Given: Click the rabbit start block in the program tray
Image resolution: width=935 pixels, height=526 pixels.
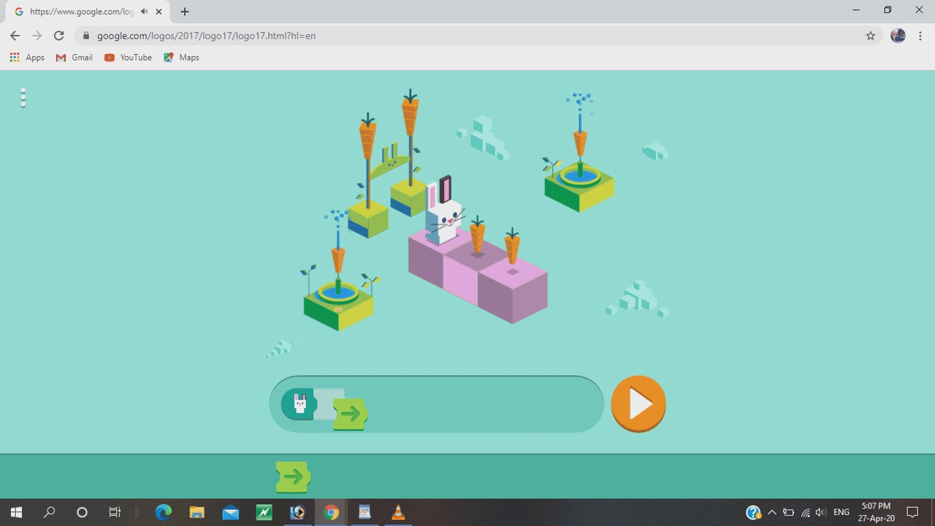Looking at the screenshot, I should point(299,403).
